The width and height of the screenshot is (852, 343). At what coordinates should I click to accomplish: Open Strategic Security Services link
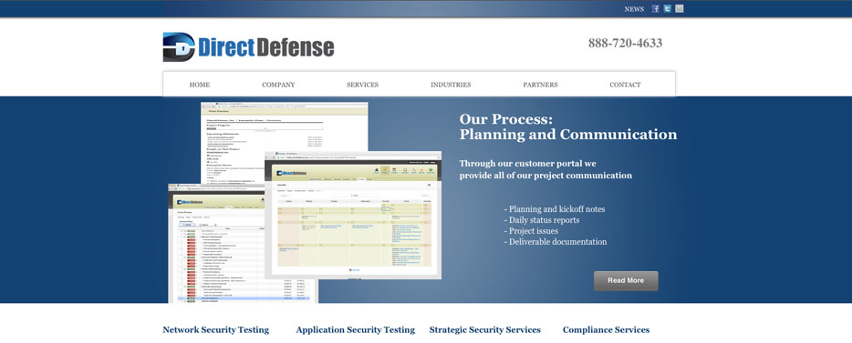coord(484,329)
